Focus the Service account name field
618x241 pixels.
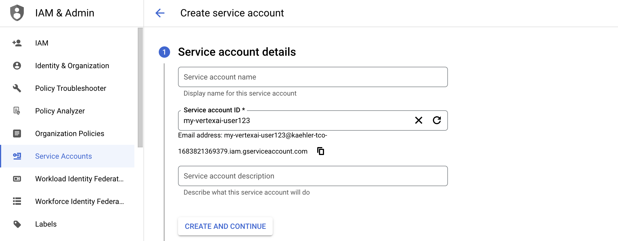tap(313, 77)
